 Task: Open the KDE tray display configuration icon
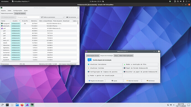click(168, 105)
